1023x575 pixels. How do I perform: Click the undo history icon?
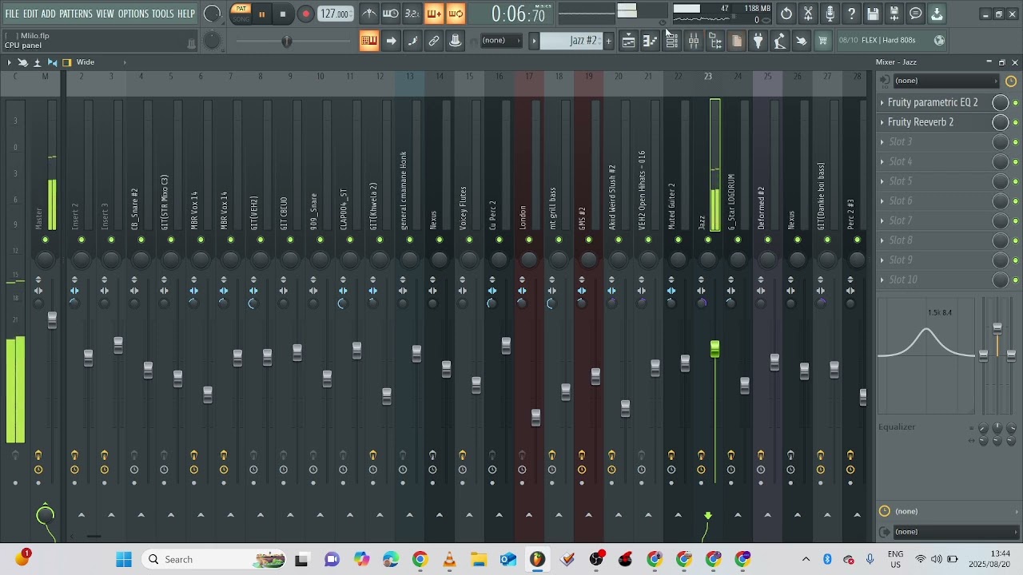(786, 14)
